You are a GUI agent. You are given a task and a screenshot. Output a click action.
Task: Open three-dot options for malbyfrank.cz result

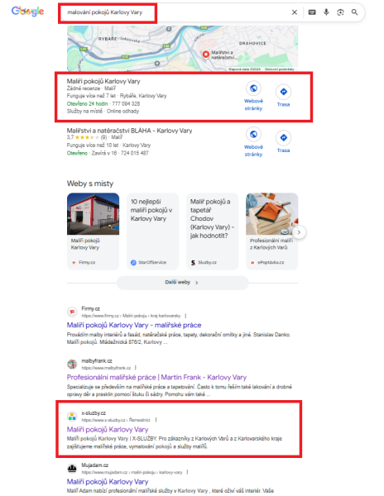pos(136,368)
